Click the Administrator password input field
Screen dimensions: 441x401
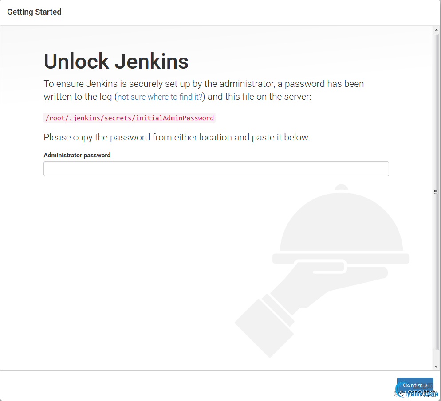pyautogui.click(x=216, y=169)
